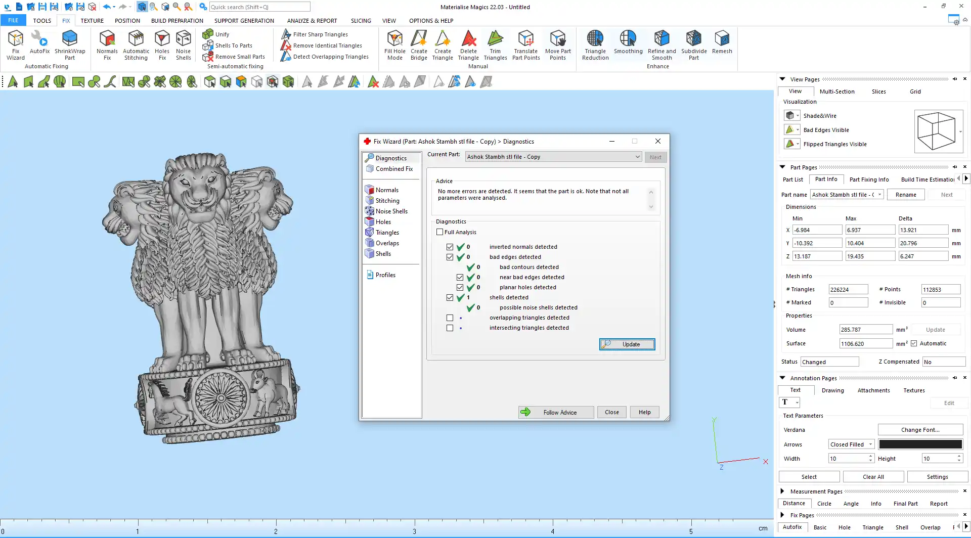Enable the Full Analysis checkbox

tap(440, 232)
